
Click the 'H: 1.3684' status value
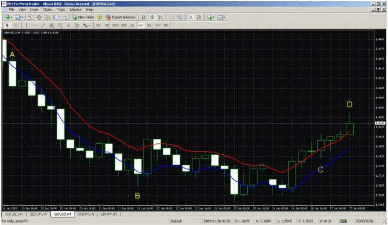[x=263, y=221]
